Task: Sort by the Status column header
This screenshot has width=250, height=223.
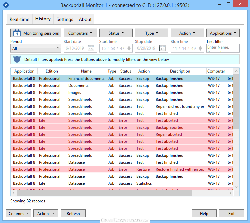Action: click(x=126, y=71)
